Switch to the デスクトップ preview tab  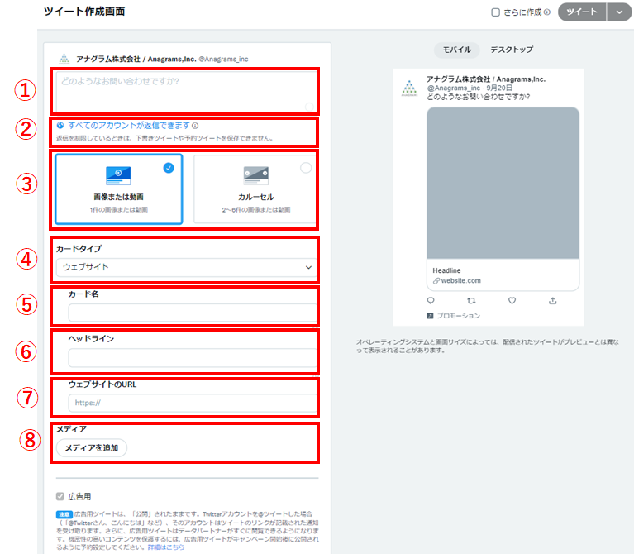512,50
